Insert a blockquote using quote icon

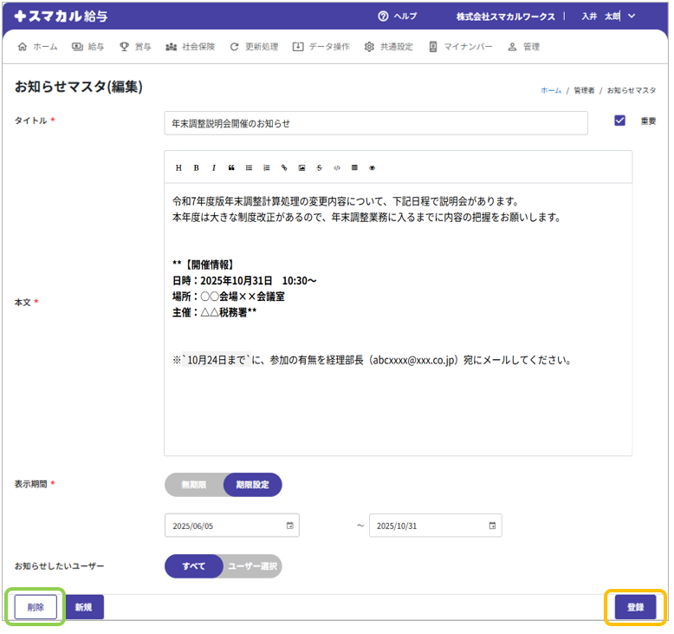click(x=231, y=167)
